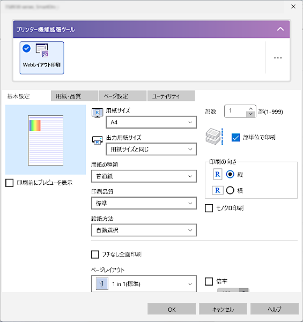303x322 pixels.
Task: Uncheck 部単位で印刷 checkbox
Action: [x=235, y=137]
